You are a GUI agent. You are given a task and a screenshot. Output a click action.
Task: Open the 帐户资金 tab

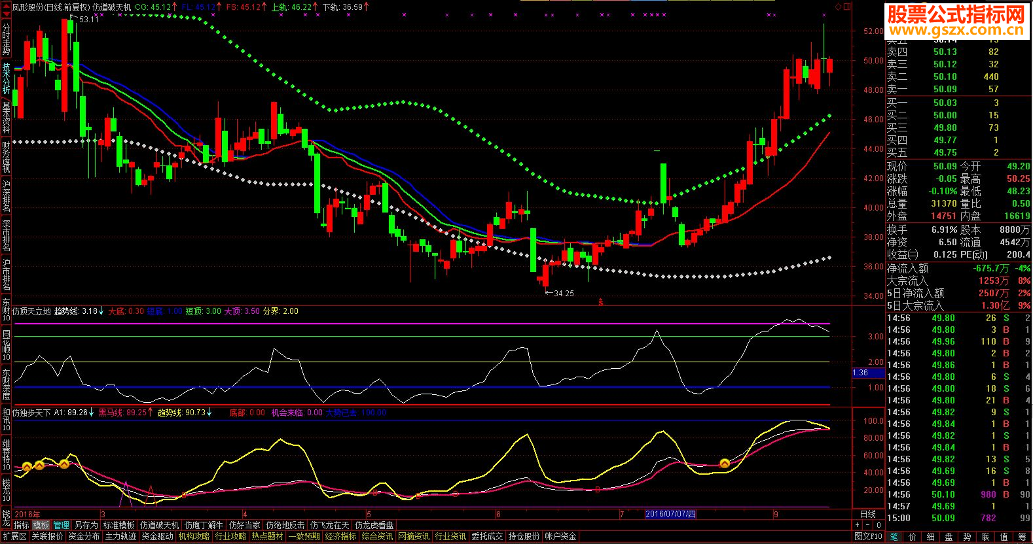(x=560, y=536)
